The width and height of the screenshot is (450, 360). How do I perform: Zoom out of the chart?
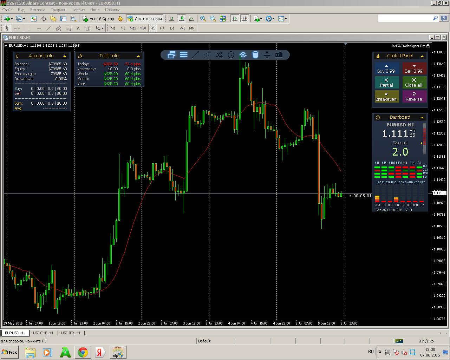(x=213, y=19)
